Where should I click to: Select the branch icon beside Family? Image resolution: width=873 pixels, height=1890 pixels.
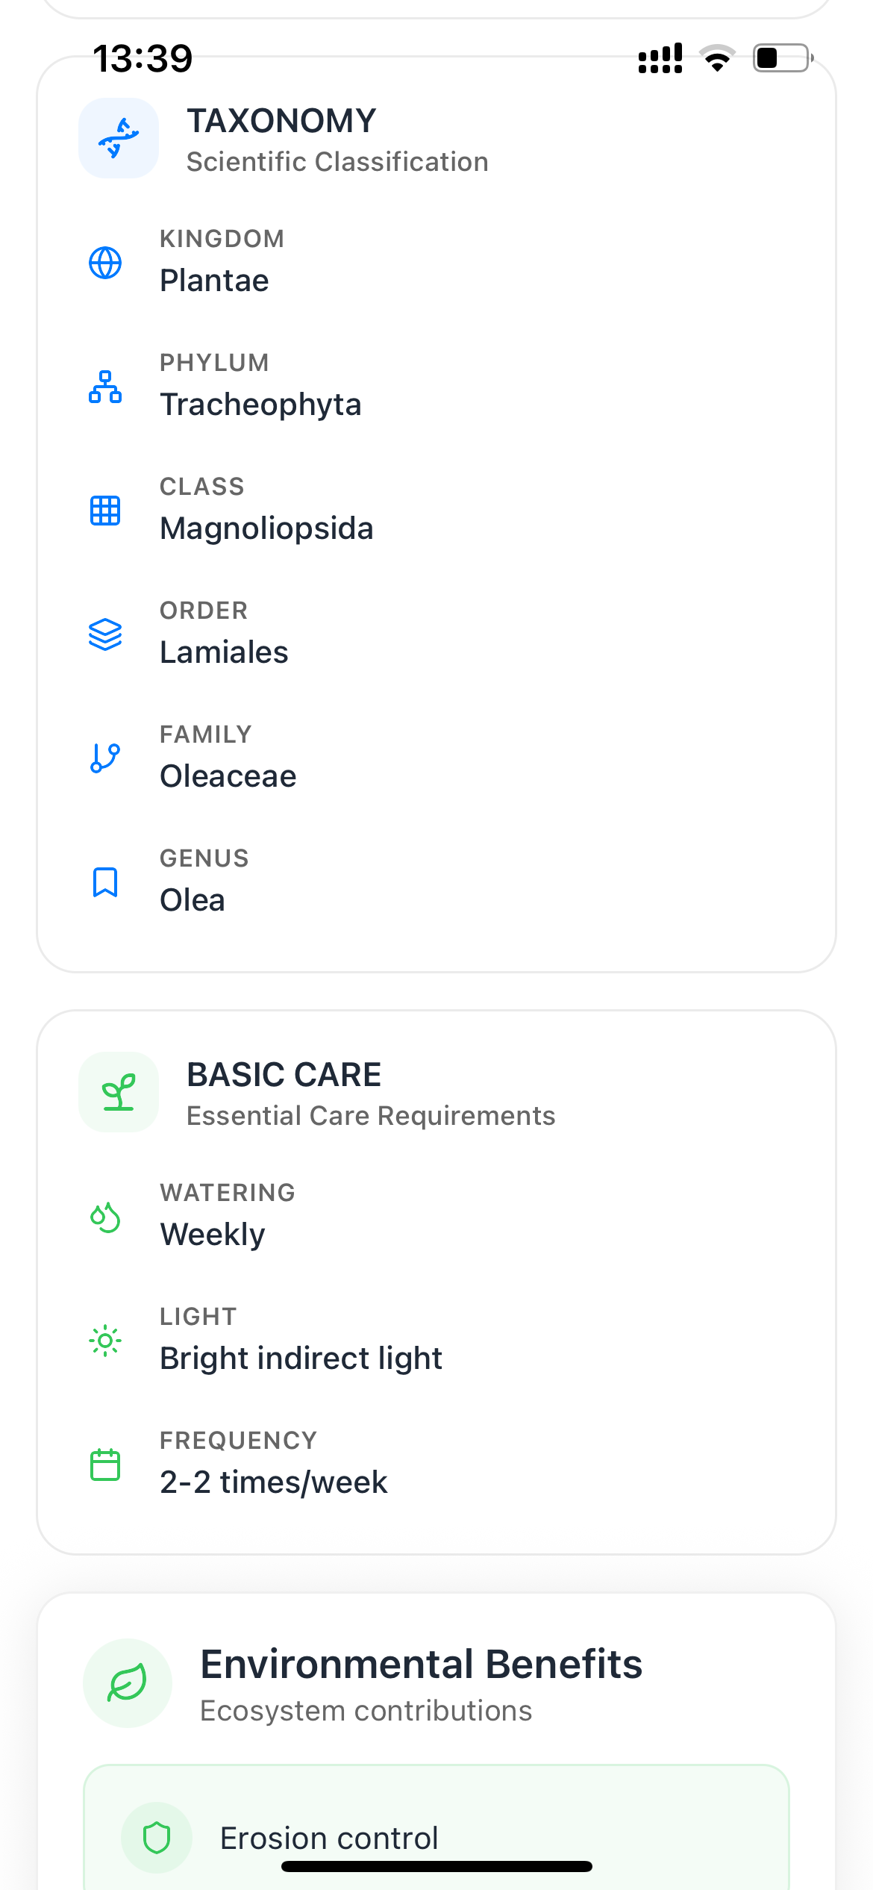(x=105, y=758)
